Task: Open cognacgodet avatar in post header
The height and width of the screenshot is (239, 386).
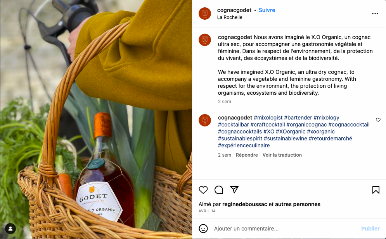Action: coord(205,14)
